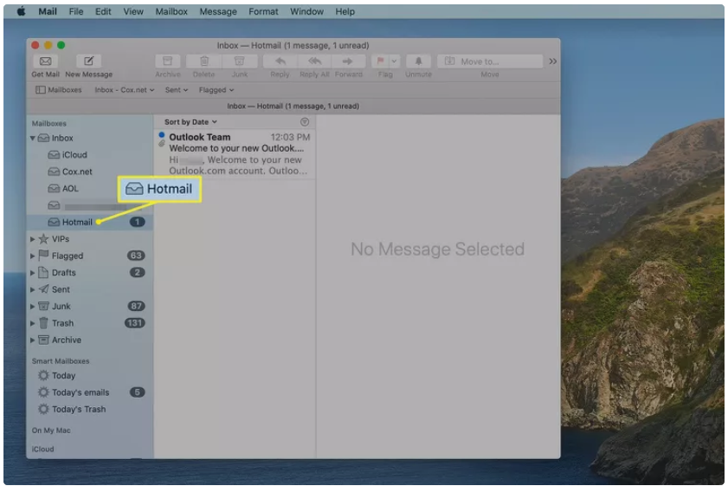Open the Outlook Team welcome message
The height and width of the screenshot is (486, 728).
click(x=235, y=154)
